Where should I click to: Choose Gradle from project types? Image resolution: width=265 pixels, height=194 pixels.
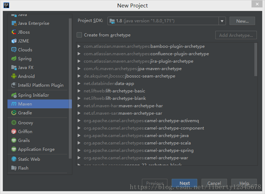25,113
